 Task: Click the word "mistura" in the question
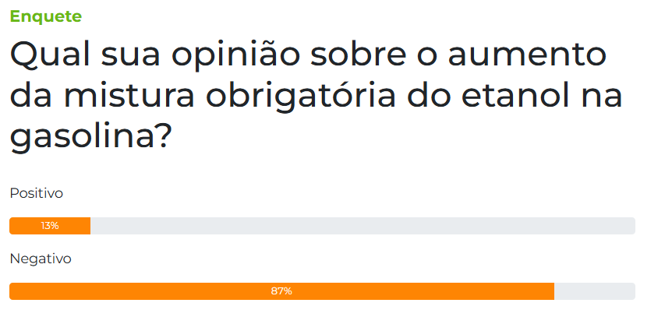pos(129,97)
